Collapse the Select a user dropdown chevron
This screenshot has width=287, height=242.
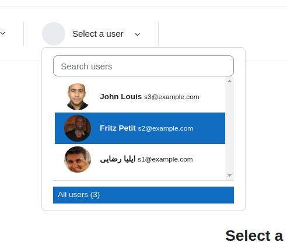coord(138,34)
